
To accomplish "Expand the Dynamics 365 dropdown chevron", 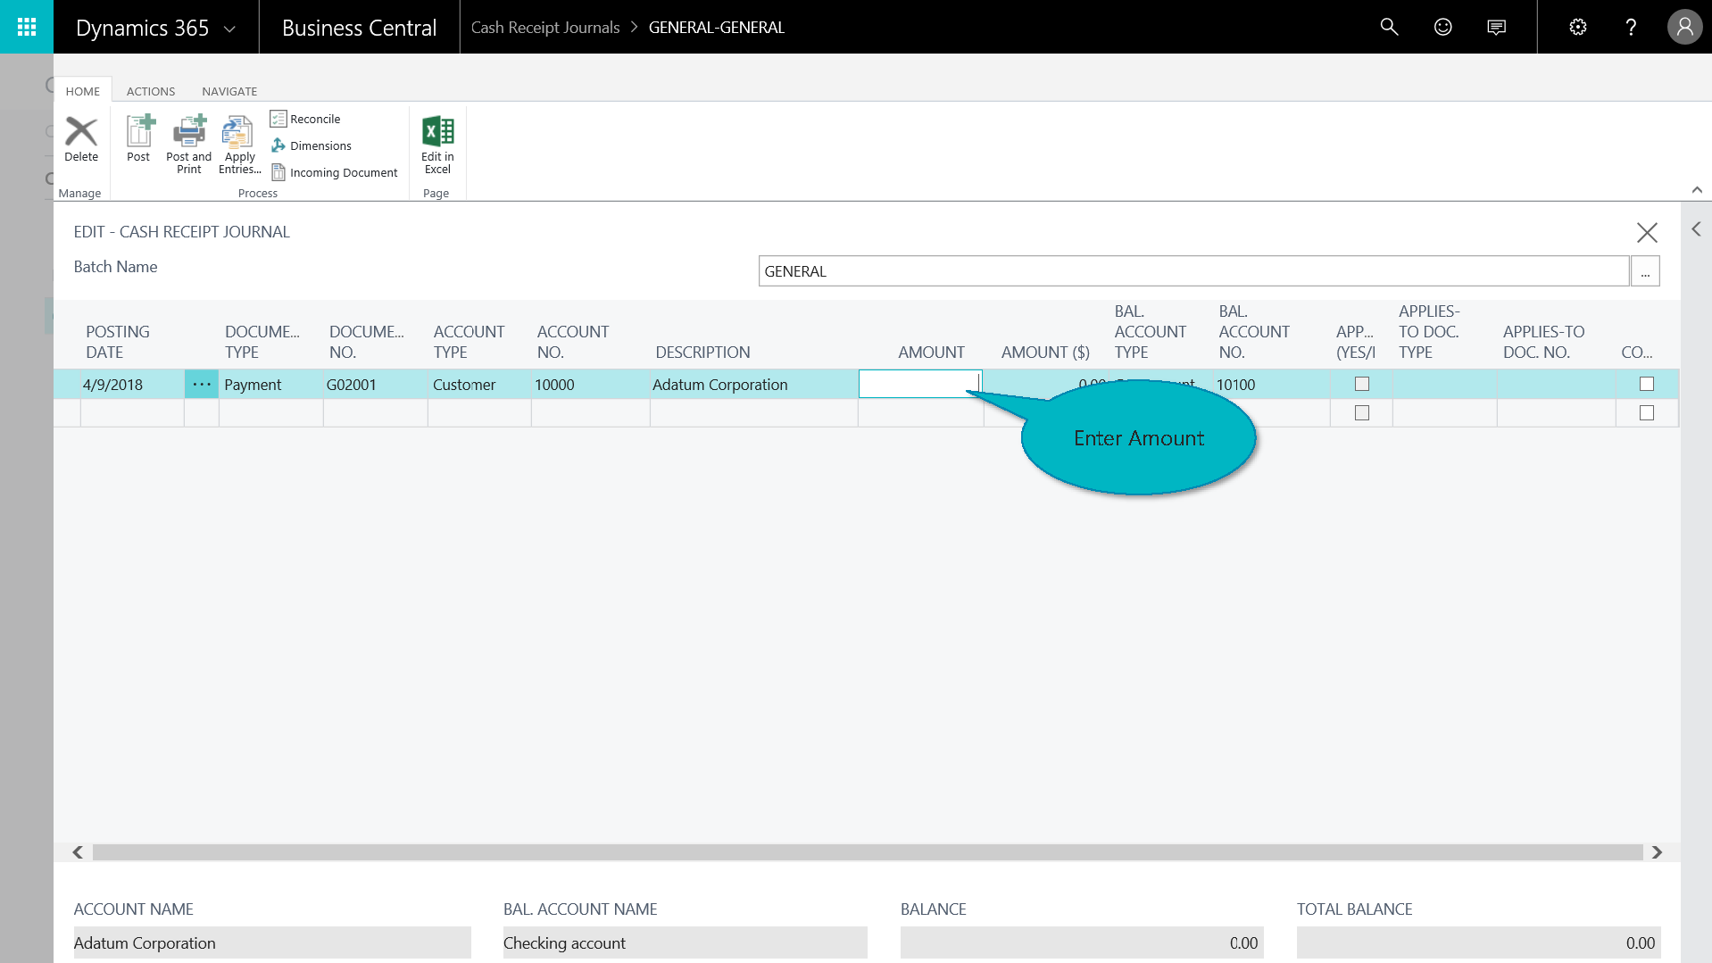I will point(229,29).
